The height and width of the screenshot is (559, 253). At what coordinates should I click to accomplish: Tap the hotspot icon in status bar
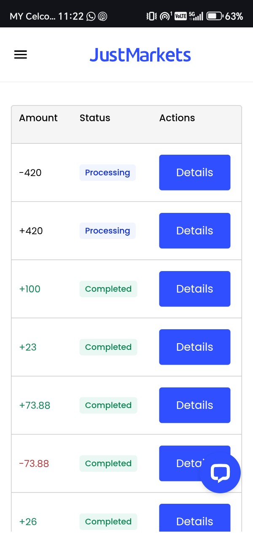[x=165, y=16]
